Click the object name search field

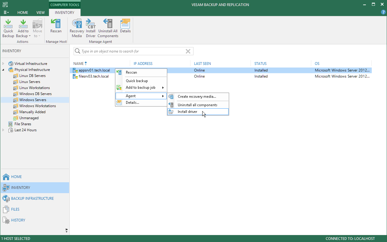click(130, 51)
